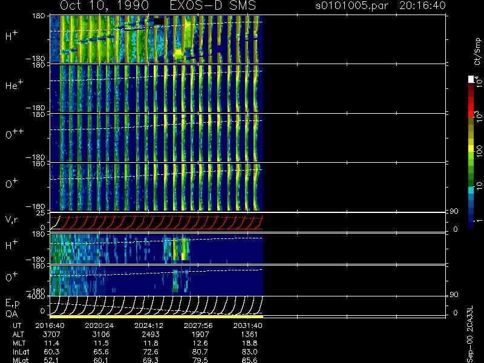Screen dimensions: 484x363
Task: Select UT value '2020:24'
Action: tap(99, 325)
